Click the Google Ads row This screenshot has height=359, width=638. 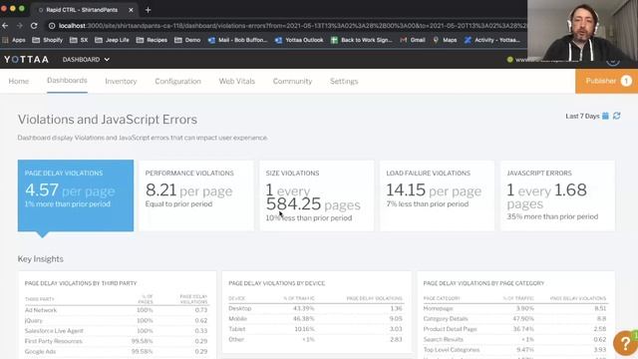coord(117,351)
